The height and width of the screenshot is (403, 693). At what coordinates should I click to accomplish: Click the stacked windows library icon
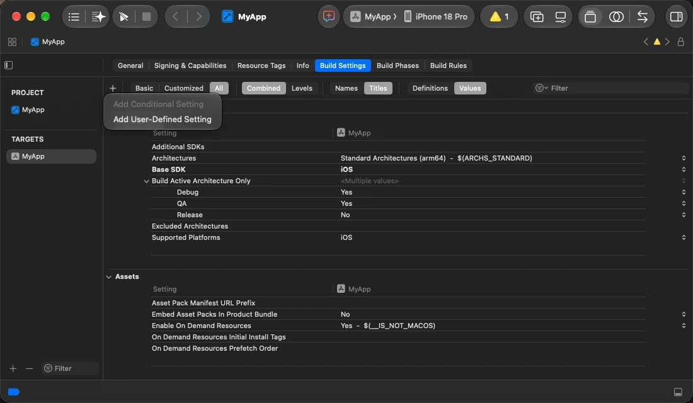(x=590, y=17)
